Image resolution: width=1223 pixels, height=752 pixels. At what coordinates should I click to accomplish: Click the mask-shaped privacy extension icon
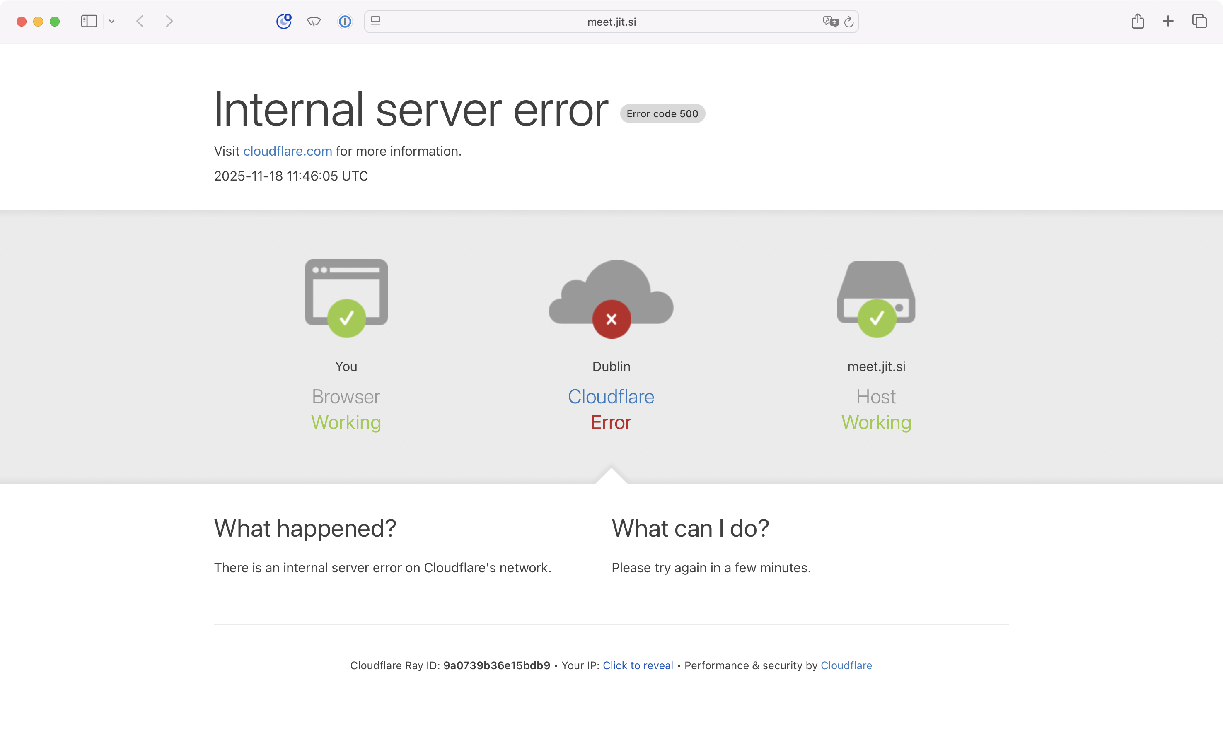pyautogui.click(x=314, y=22)
